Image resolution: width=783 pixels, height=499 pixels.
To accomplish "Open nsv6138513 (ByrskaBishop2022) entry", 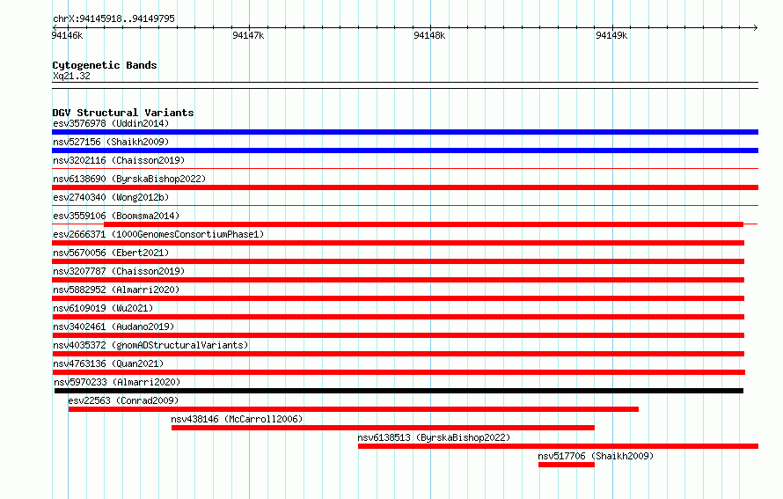I will [x=434, y=437].
